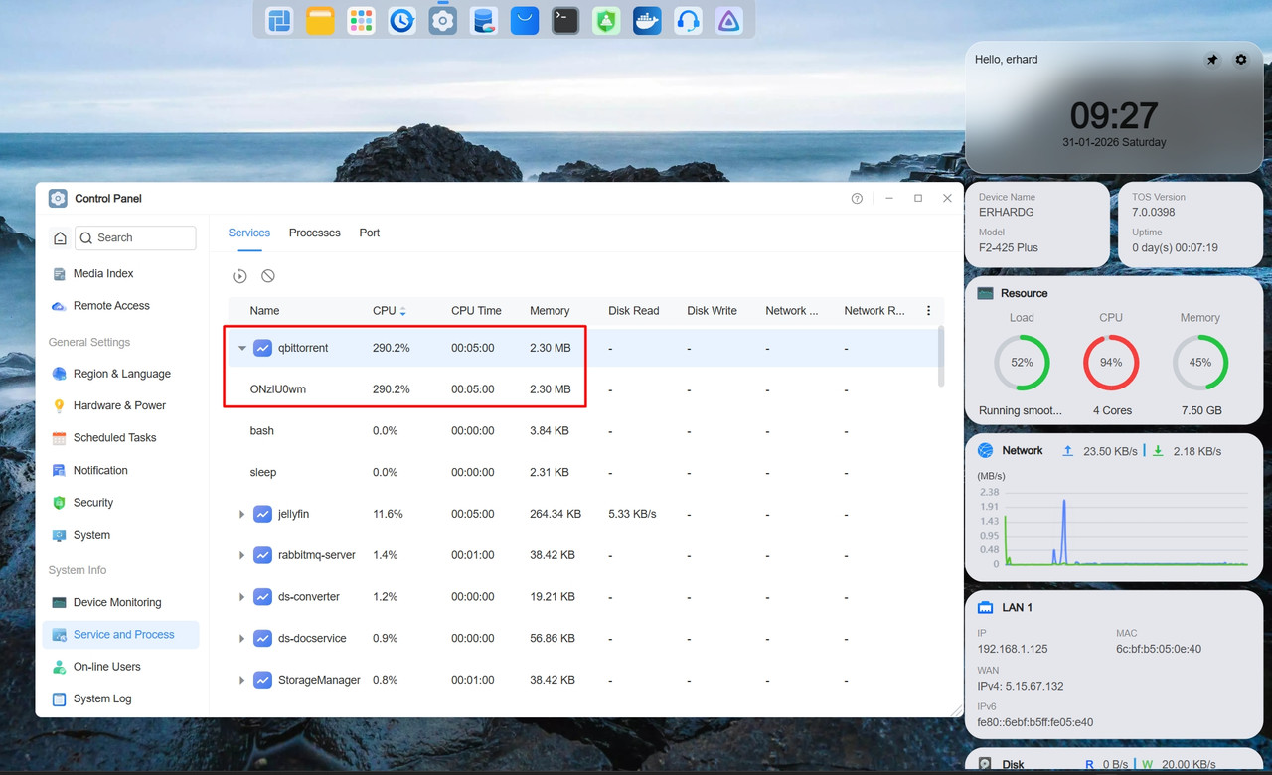Expand the rabbitmq-server service row
1272x775 pixels.
(241, 555)
